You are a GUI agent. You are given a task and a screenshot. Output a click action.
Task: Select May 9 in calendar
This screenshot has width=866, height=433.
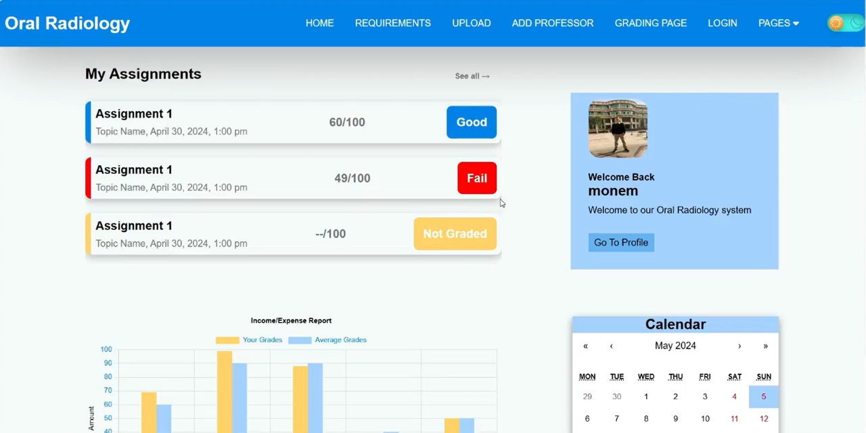[x=675, y=419]
